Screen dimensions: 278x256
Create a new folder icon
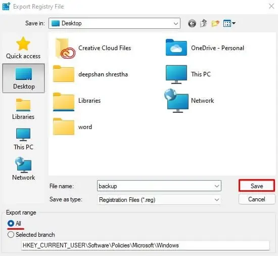215,23
